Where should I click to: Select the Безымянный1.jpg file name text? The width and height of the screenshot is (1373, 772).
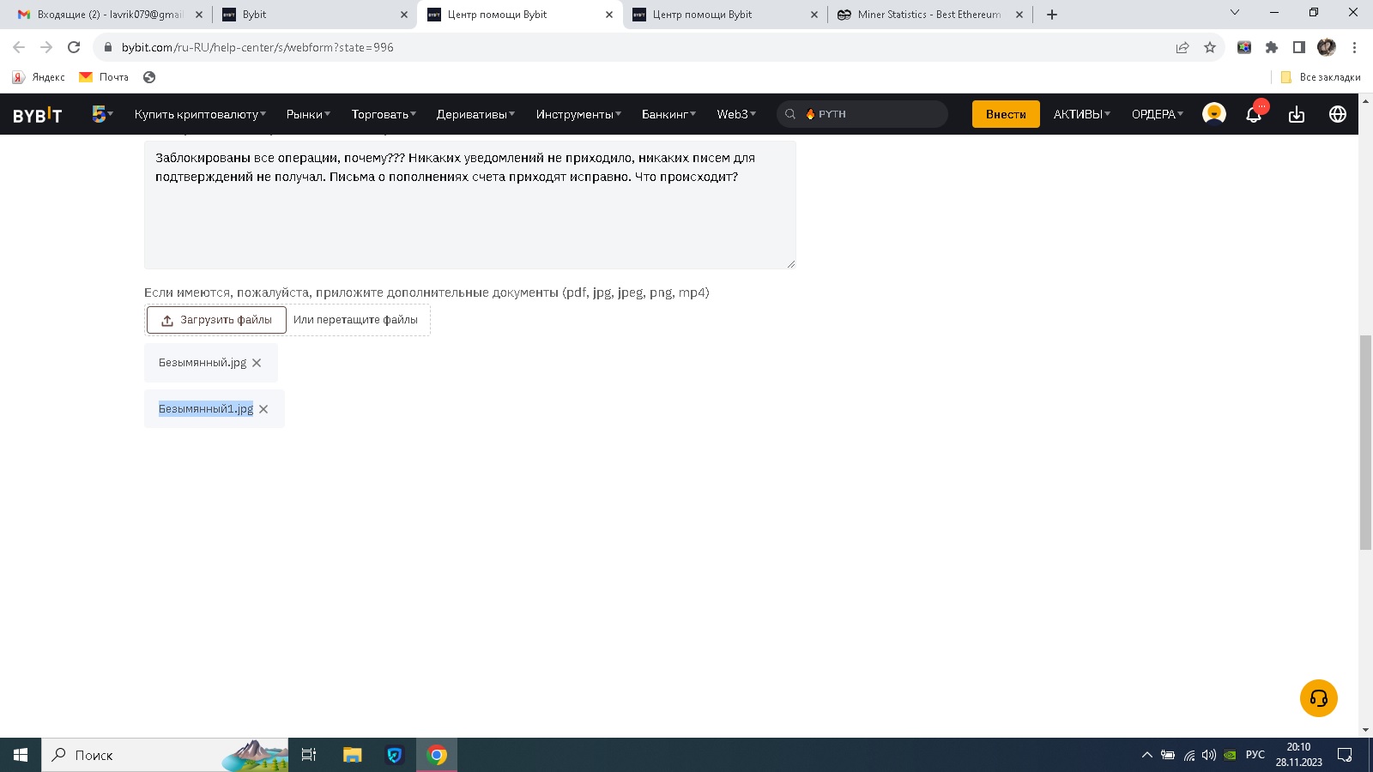coord(206,409)
